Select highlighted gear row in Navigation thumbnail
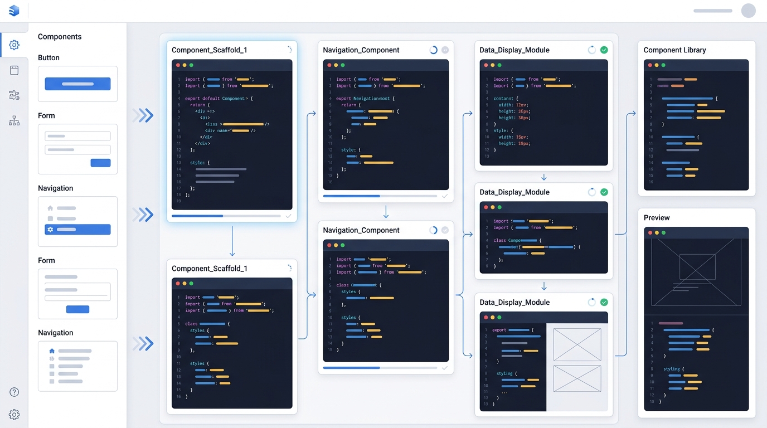Viewport: 767px width, 428px height. (77, 230)
